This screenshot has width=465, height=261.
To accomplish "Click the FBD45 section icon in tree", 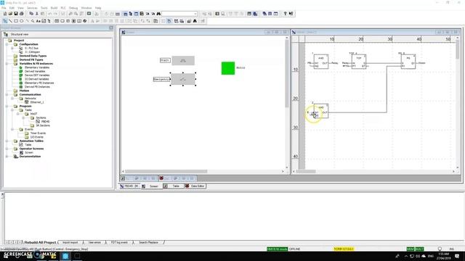I will [38, 121].
